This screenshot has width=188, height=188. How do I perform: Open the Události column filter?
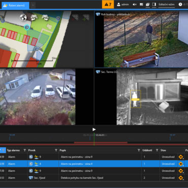coord(157,150)
